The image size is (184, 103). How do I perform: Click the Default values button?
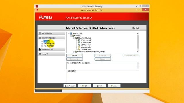coord(70,86)
